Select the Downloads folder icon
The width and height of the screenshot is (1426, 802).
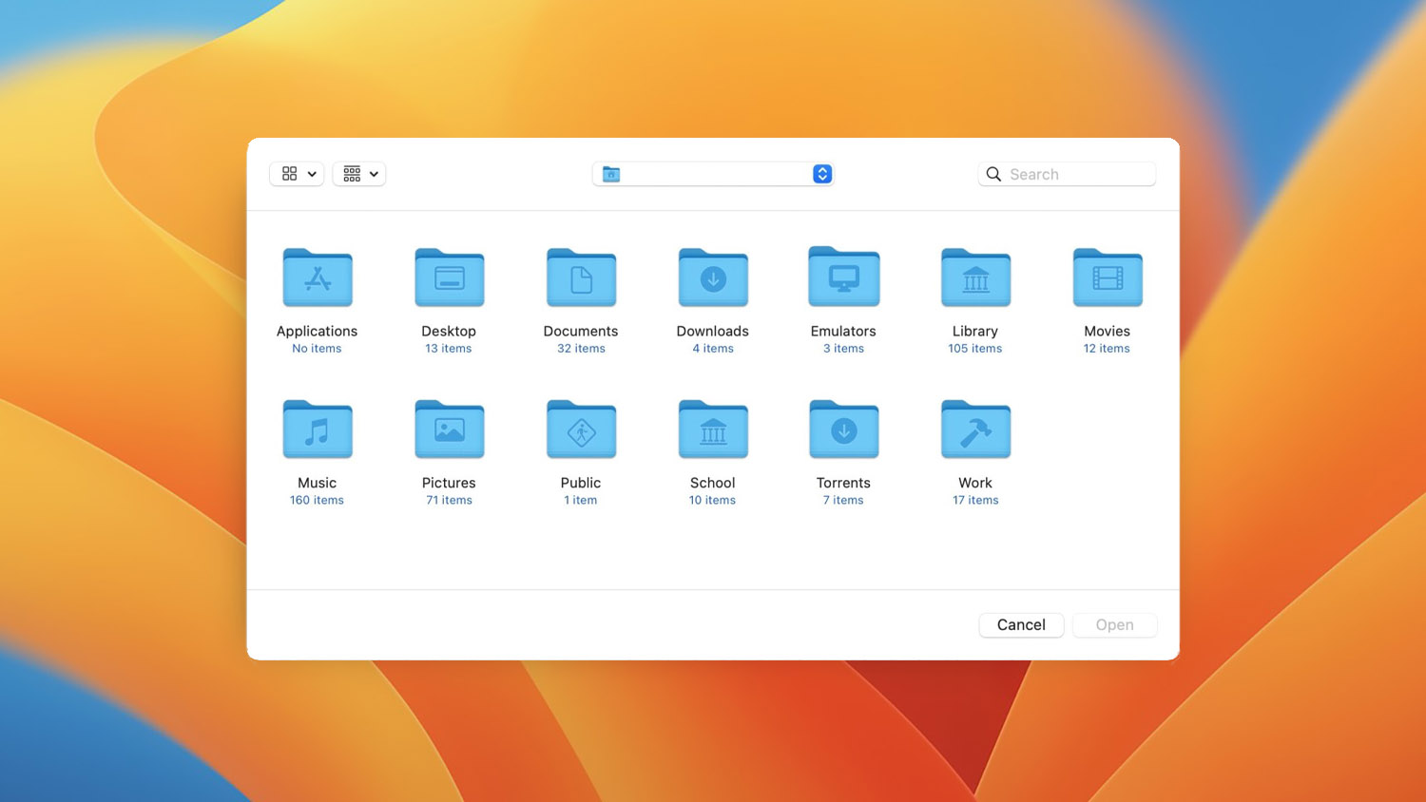[x=713, y=277]
